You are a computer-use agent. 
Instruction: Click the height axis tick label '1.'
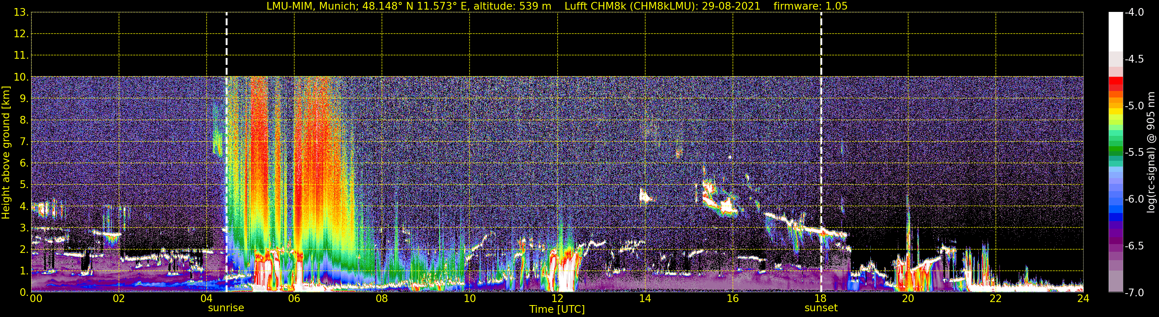click(24, 271)
